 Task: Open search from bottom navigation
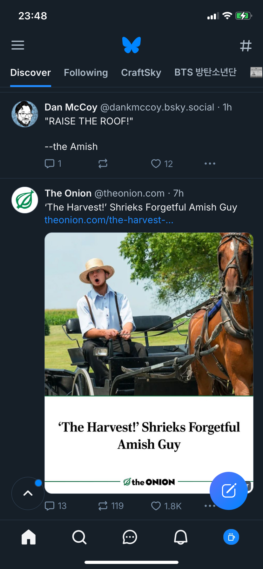(79, 537)
